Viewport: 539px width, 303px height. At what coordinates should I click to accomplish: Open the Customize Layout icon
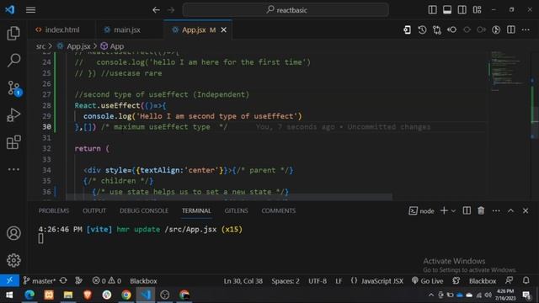click(478, 9)
